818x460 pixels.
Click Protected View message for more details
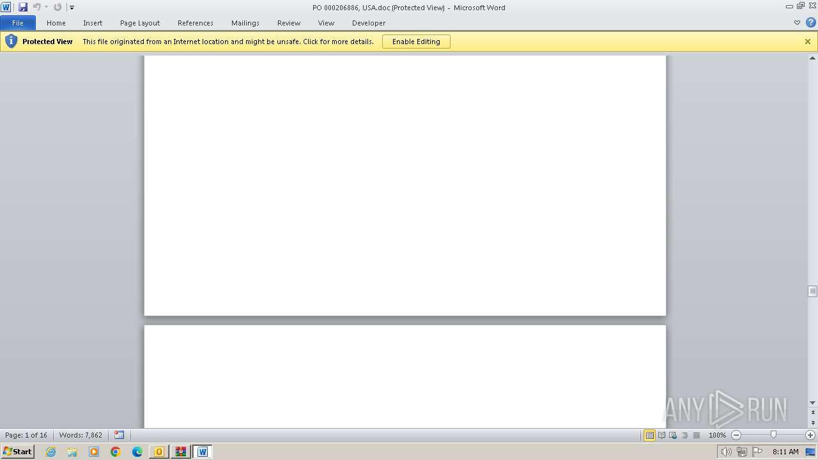tap(228, 42)
